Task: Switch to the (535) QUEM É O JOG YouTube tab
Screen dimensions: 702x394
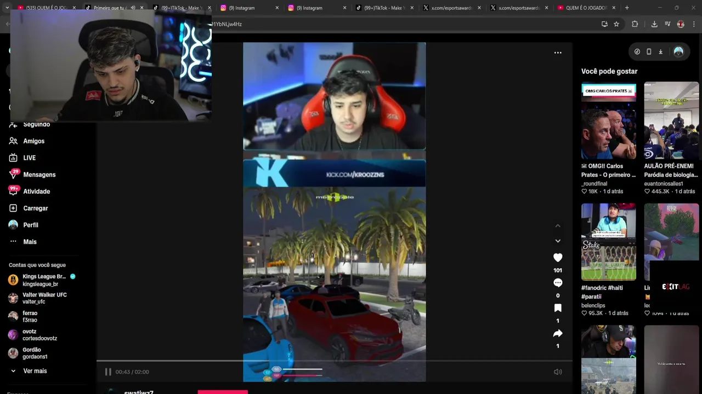Action: (46, 8)
